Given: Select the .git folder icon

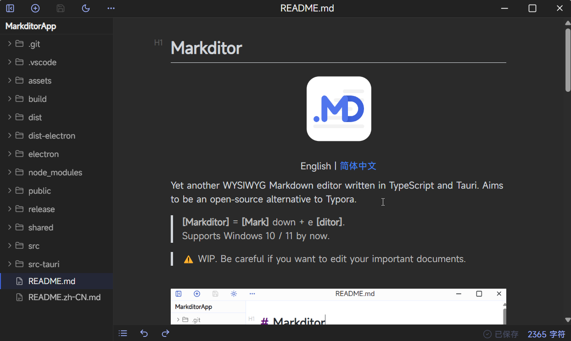Looking at the screenshot, I should pyautogui.click(x=19, y=44).
